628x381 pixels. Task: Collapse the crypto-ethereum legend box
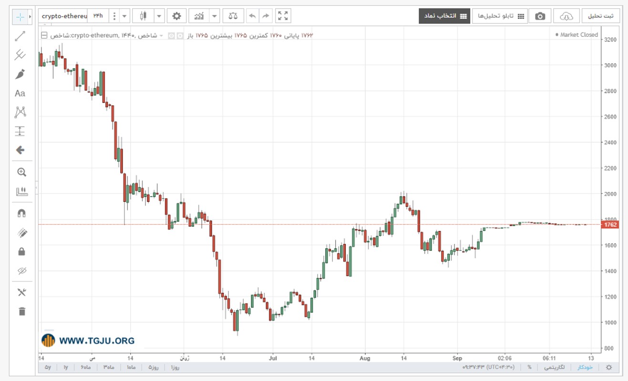click(x=44, y=35)
